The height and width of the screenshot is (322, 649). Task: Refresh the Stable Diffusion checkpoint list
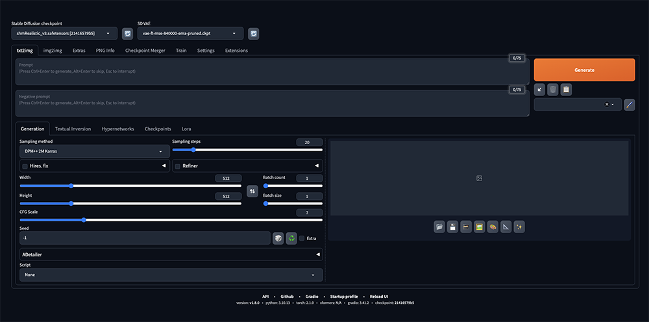tap(127, 33)
